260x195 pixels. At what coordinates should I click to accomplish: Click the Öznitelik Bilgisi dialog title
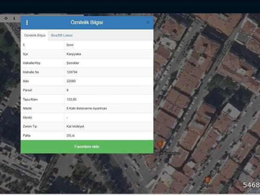click(x=87, y=23)
